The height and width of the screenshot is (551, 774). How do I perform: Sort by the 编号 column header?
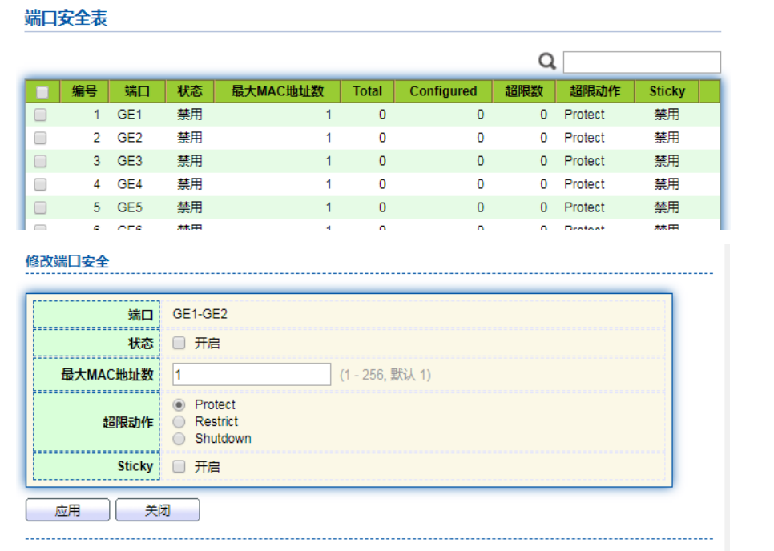[84, 91]
